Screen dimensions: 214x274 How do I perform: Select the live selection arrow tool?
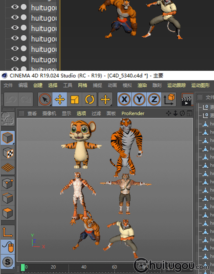click(x=45, y=100)
